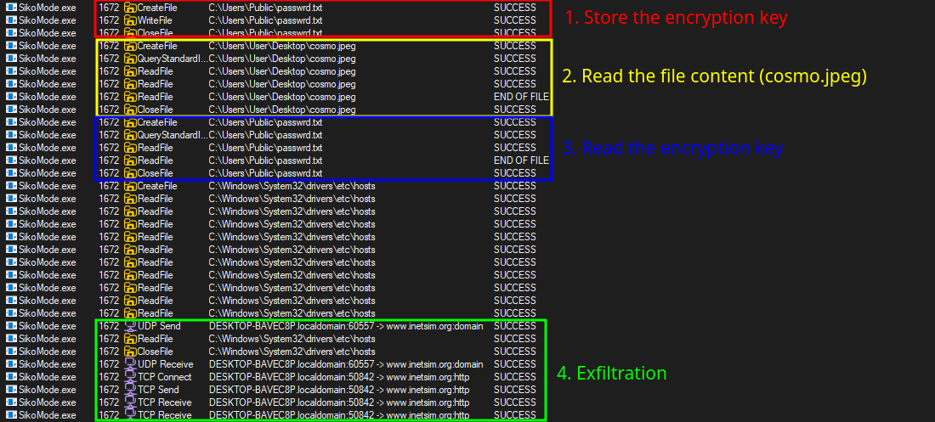Click the inetsim.org:domain path in UDP Receive row
Image resolution: width=935 pixels, height=422 pixels.
coord(346,364)
